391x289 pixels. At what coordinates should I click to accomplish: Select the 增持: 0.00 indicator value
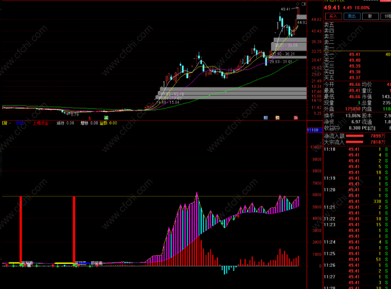pos(89,123)
